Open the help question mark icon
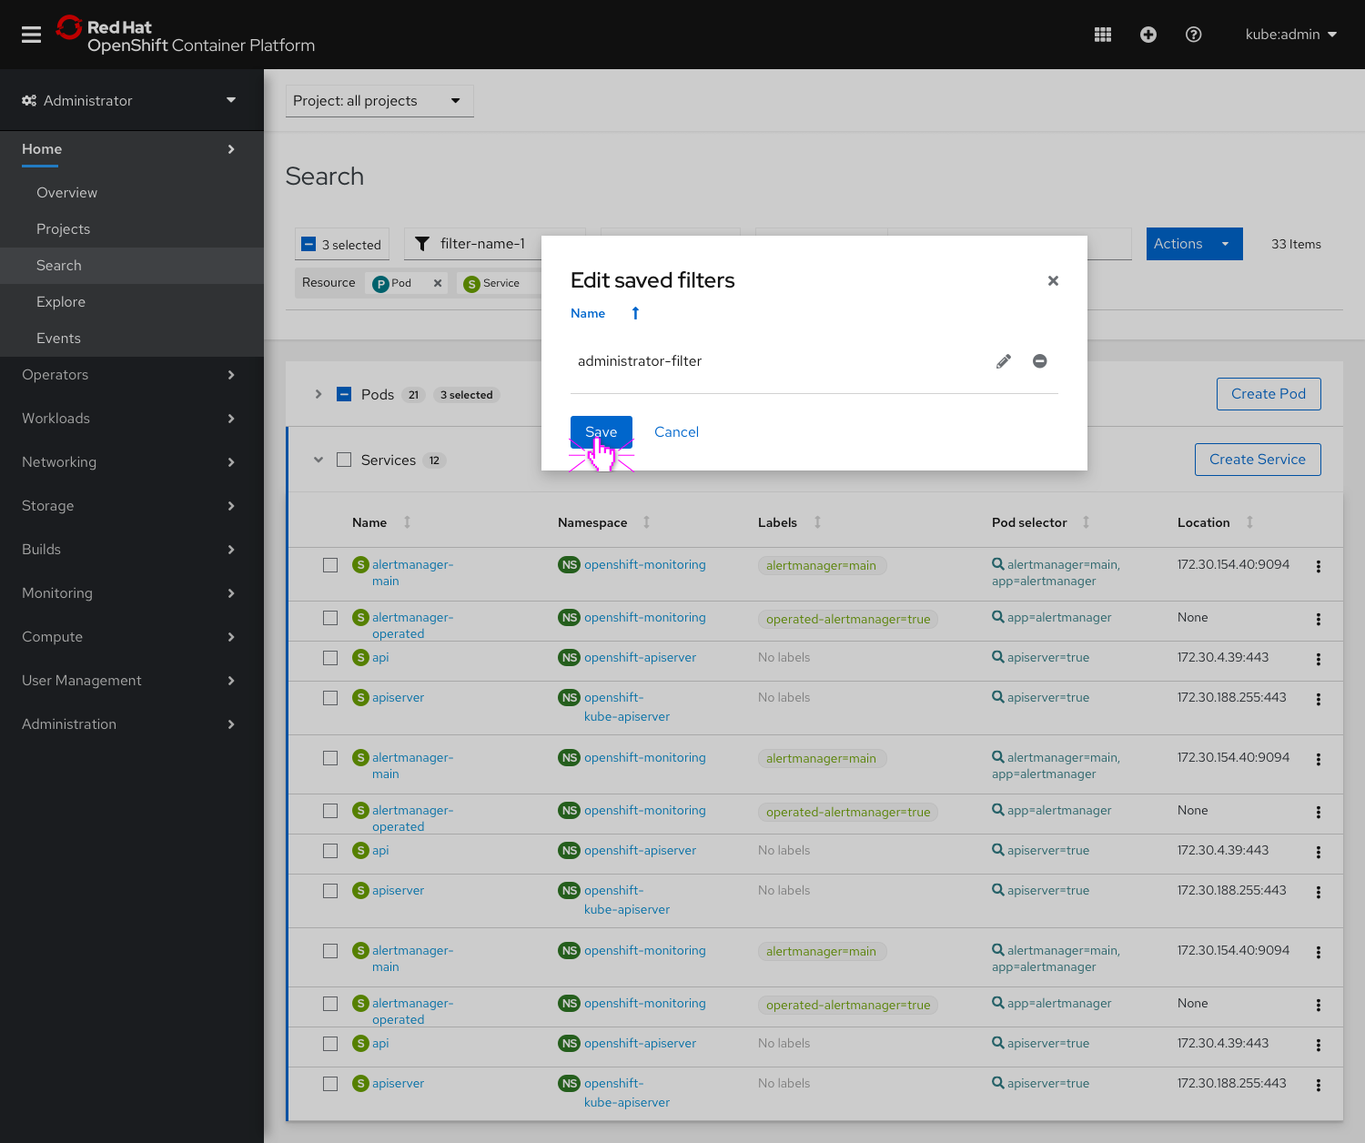This screenshot has height=1143, width=1365. tap(1193, 35)
